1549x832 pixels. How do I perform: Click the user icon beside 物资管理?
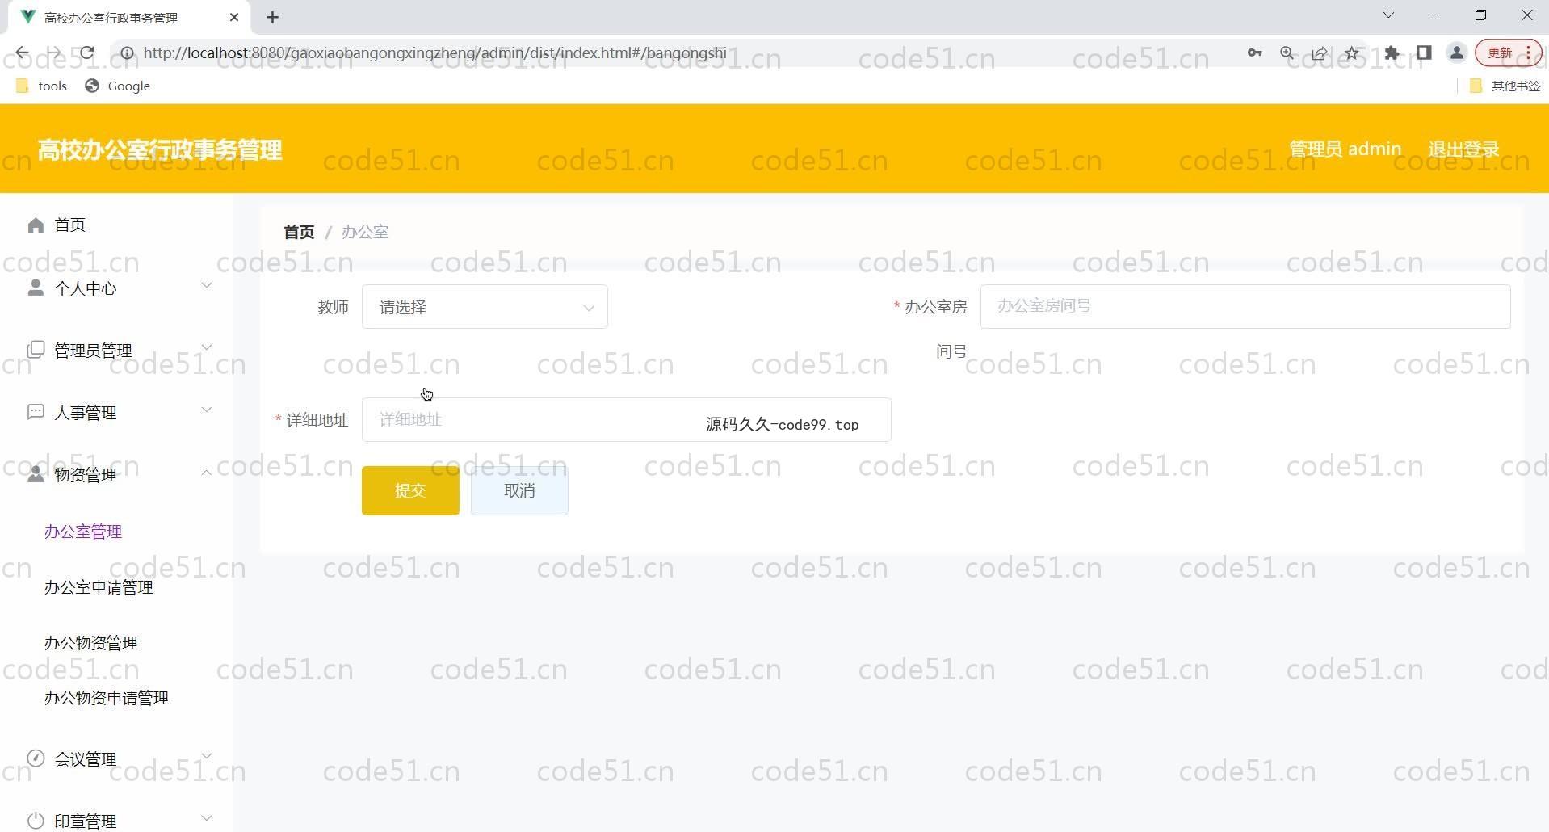coord(36,474)
